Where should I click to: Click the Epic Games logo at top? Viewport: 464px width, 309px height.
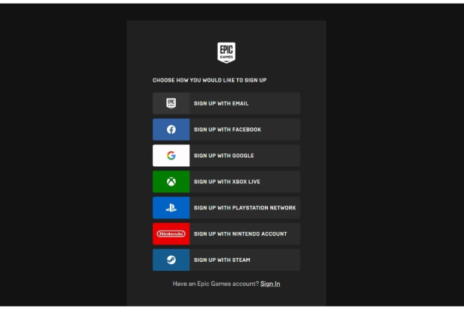(x=226, y=52)
